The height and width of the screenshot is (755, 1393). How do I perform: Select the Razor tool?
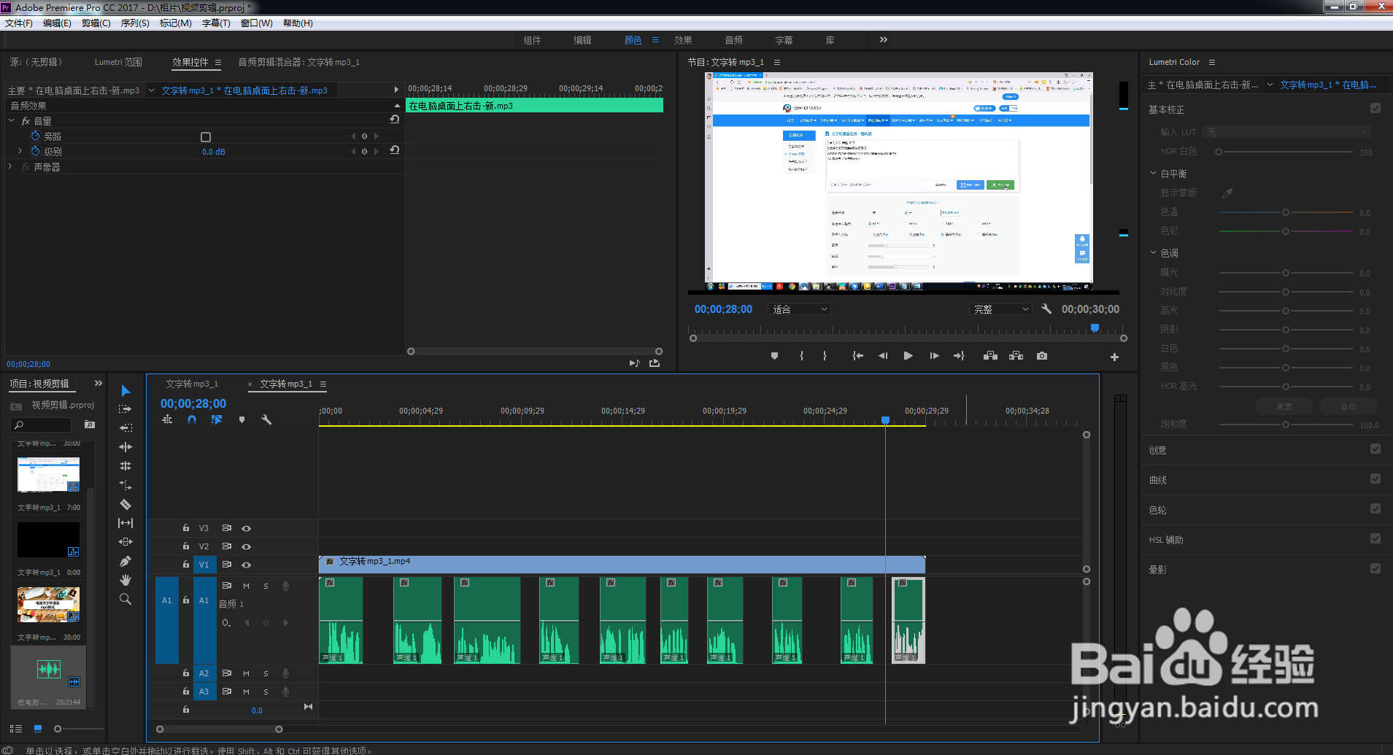click(126, 504)
